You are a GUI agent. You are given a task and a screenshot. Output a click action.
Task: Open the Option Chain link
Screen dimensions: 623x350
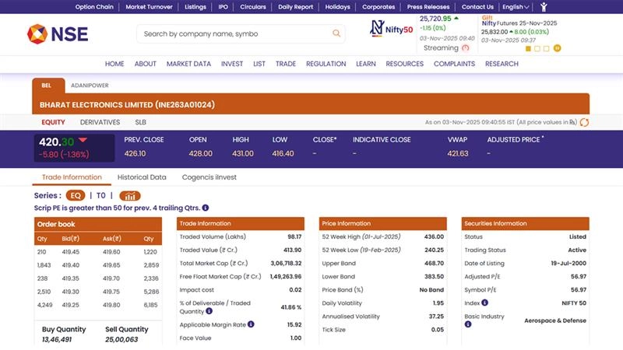pyautogui.click(x=95, y=7)
